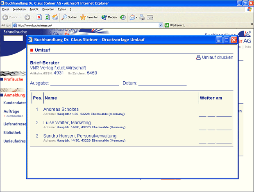Click the Forward arrow icon in toolbar

[x=27, y=17]
